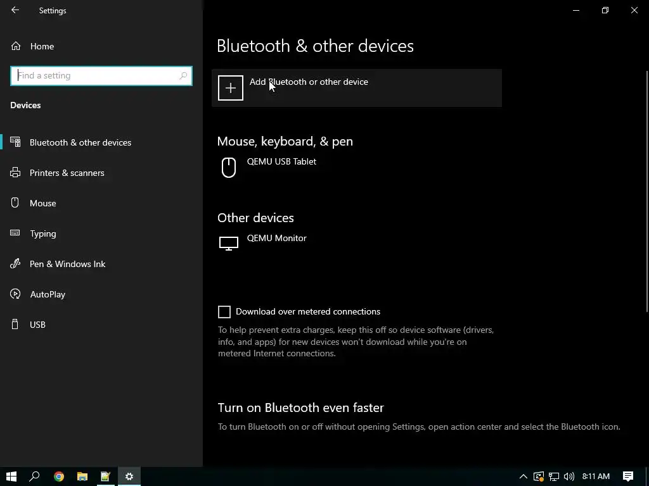Focus the Find a setting search box
The width and height of the screenshot is (649, 486).
pos(101,76)
